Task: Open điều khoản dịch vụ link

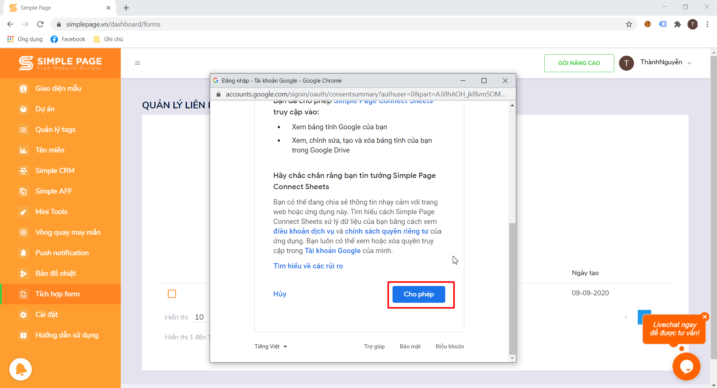Action: (304, 231)
